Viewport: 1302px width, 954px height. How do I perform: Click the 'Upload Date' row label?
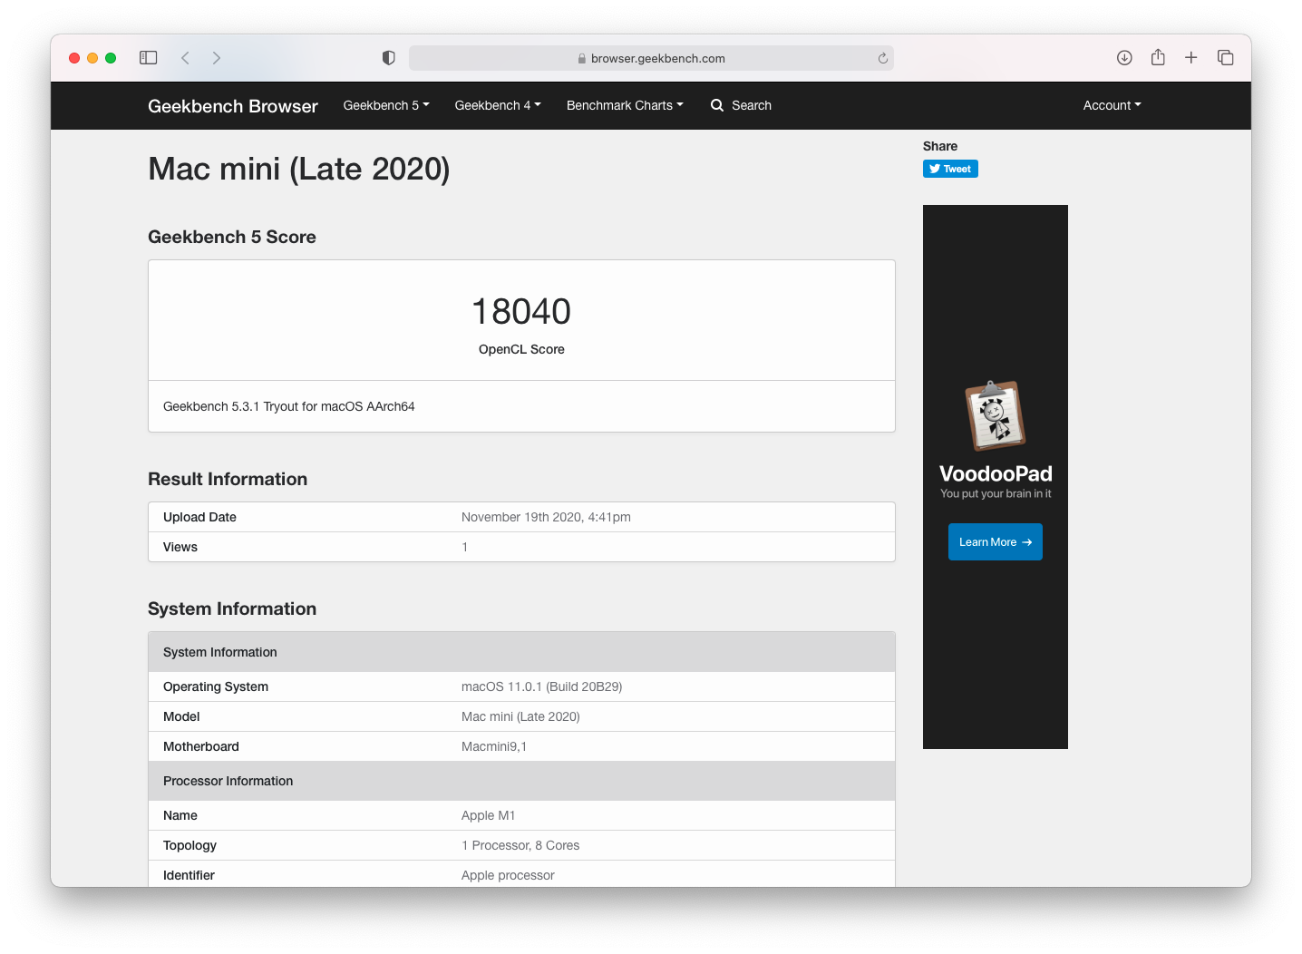[x=199, y=517]
